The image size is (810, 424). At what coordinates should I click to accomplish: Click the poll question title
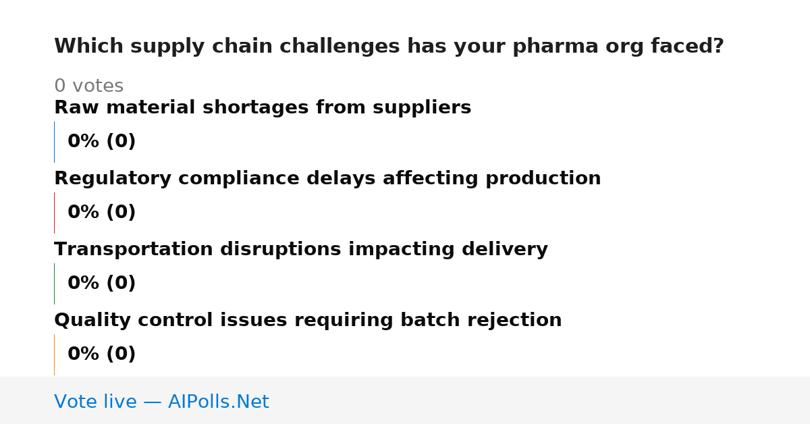pos(389,47)
